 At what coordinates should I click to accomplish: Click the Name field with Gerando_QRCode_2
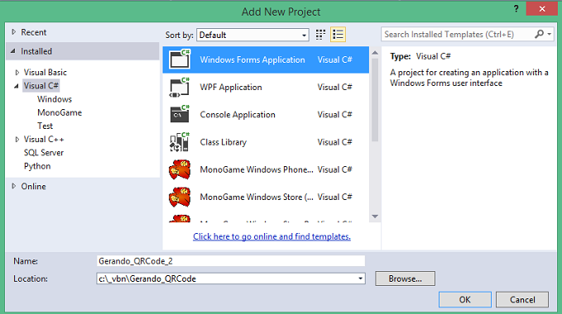(231, 261)
